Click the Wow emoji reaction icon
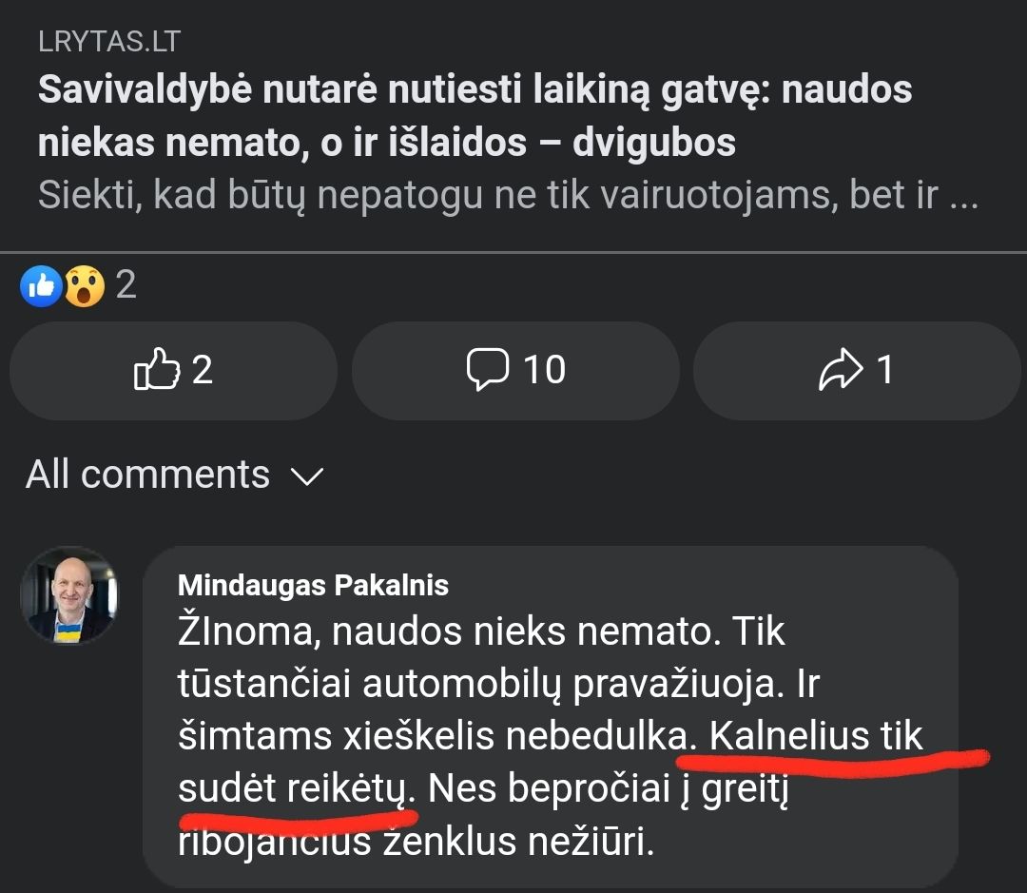Screen dimensions: 1027x893 pos(84,285)
